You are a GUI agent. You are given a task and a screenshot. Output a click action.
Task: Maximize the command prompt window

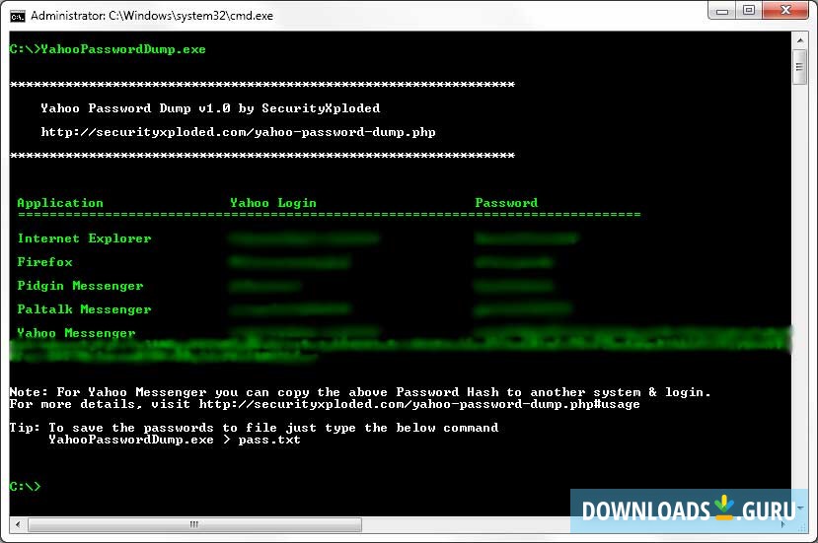point(749,11)
